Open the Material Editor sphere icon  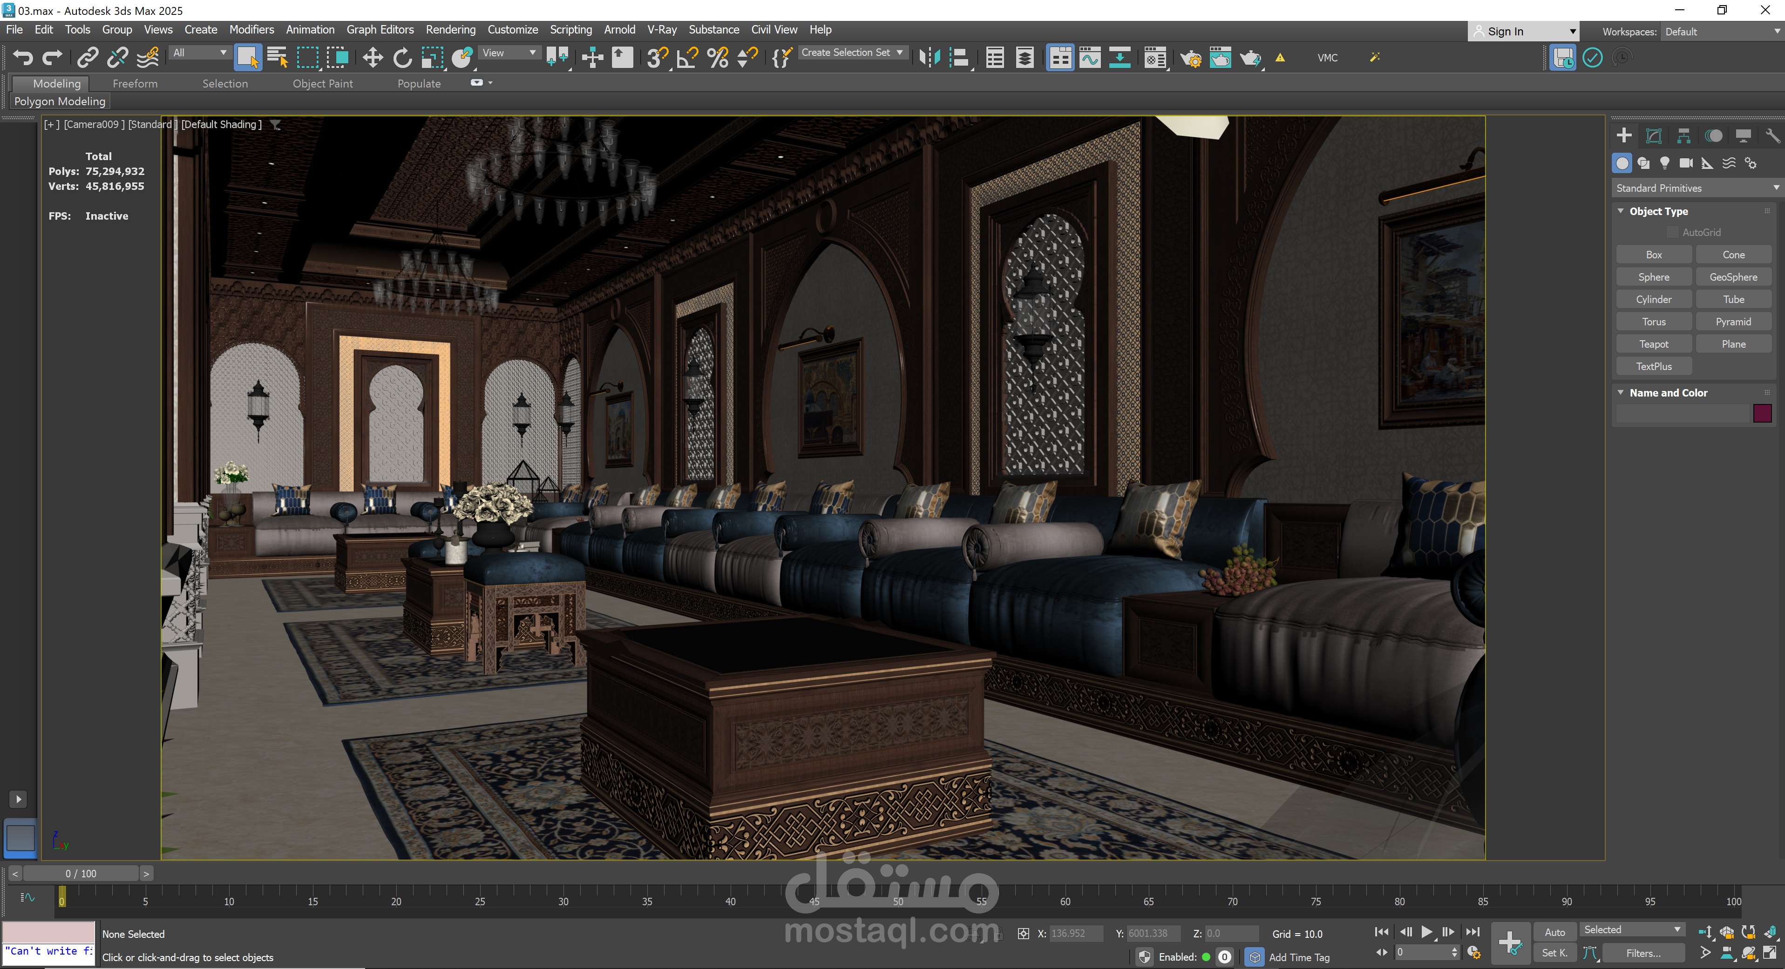coord(1154,58)
